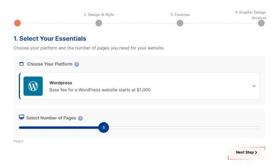Click the help icon beside Select Number of Pages

[80, 118]
